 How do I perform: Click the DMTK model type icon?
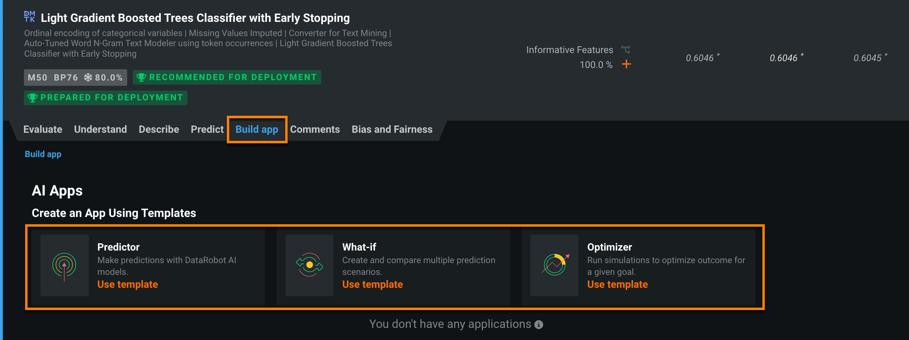coord(30,17)
